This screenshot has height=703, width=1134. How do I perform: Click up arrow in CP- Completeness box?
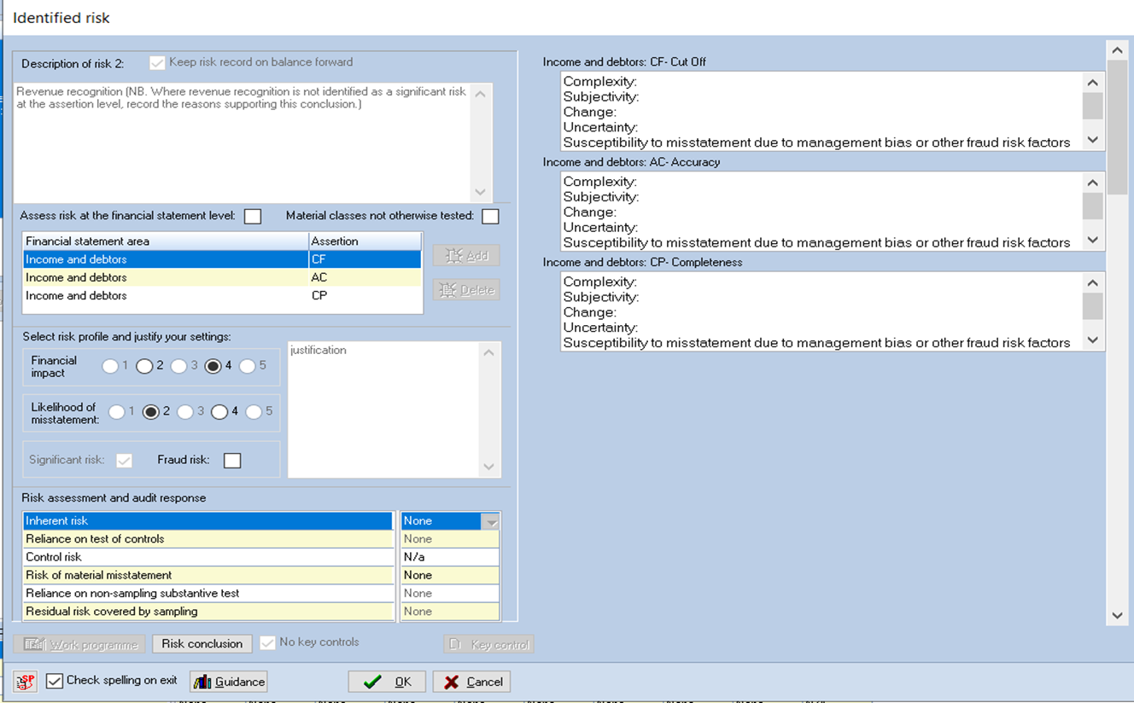point(1093,282)
